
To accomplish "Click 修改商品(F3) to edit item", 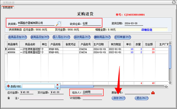I will 82,37.
